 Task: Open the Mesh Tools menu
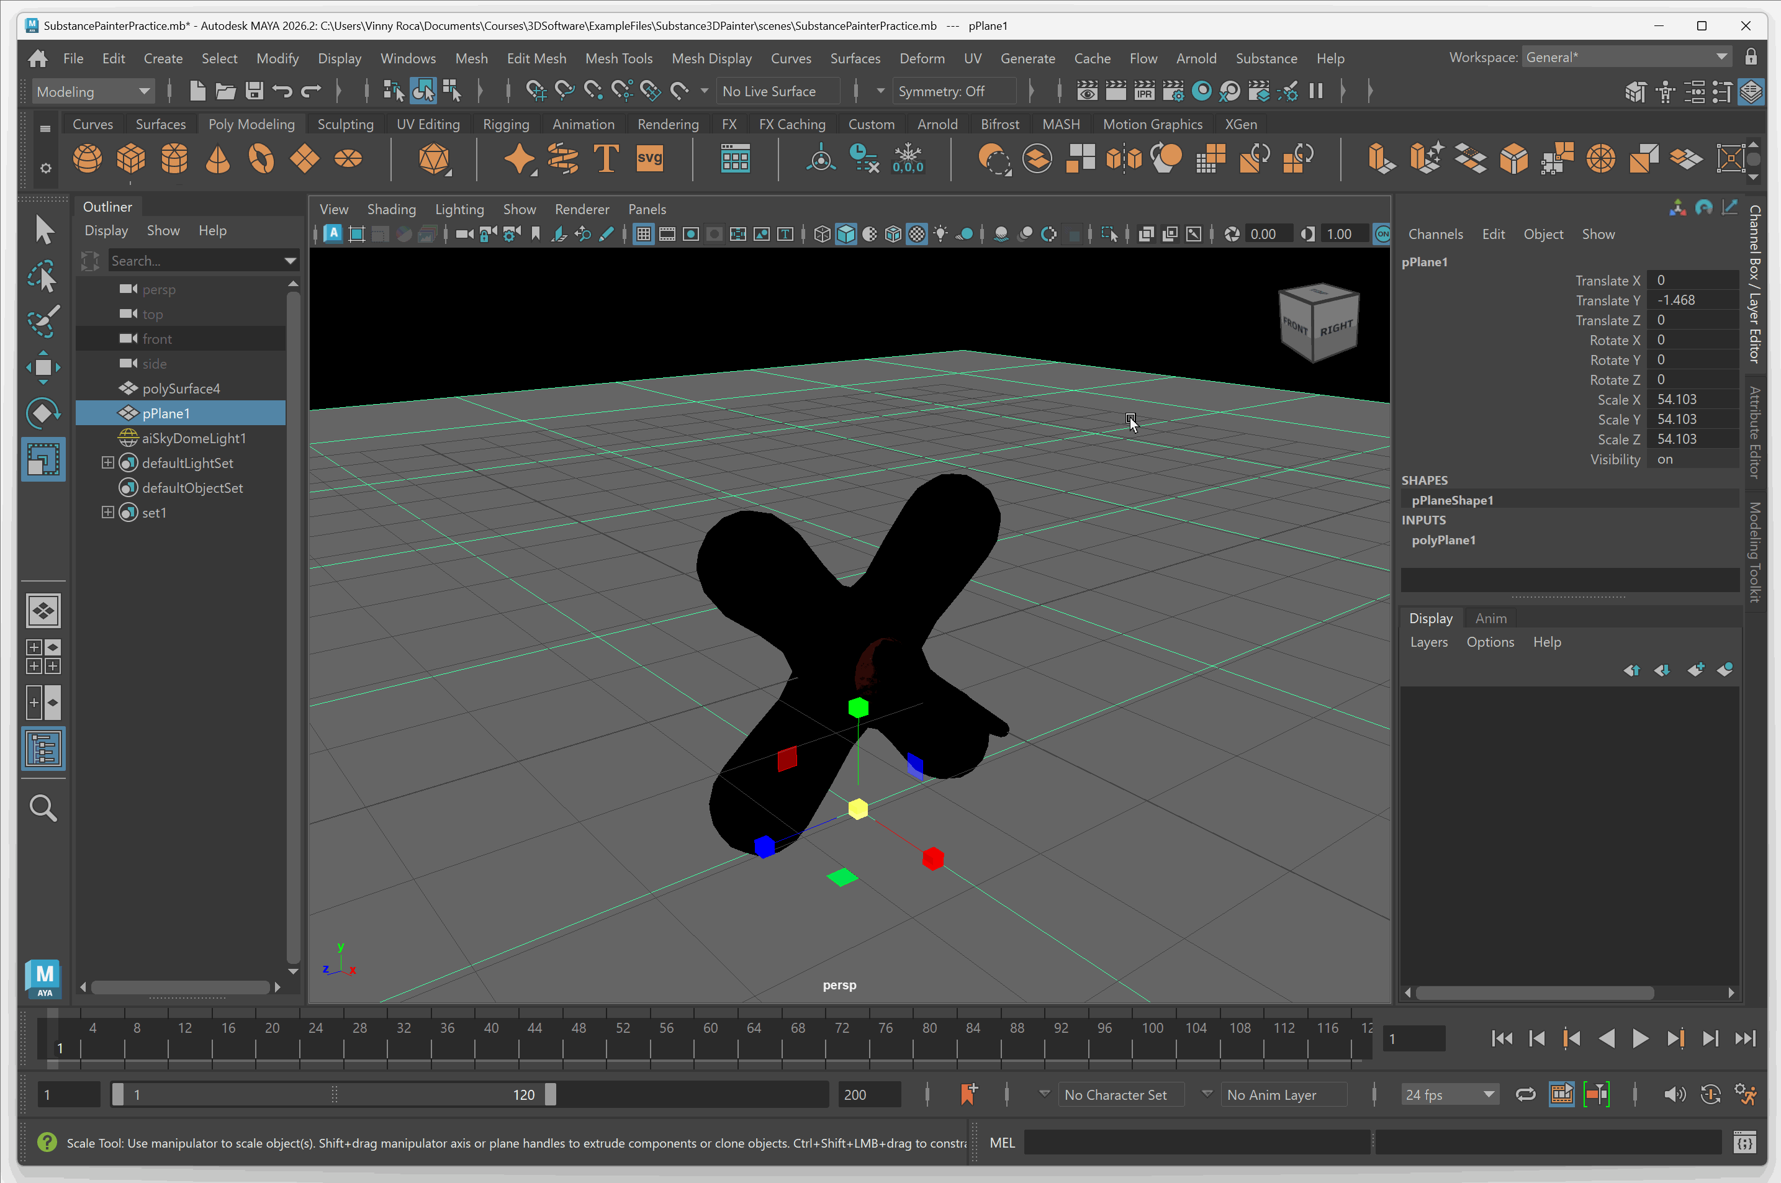tap(618, 58)
